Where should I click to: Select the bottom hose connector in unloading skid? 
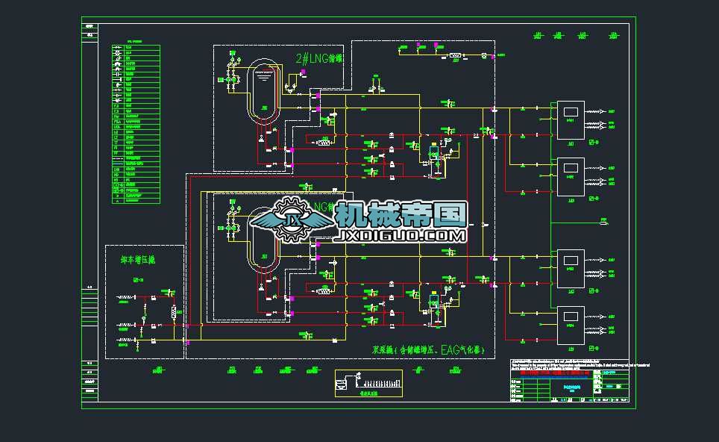(125, 340)
